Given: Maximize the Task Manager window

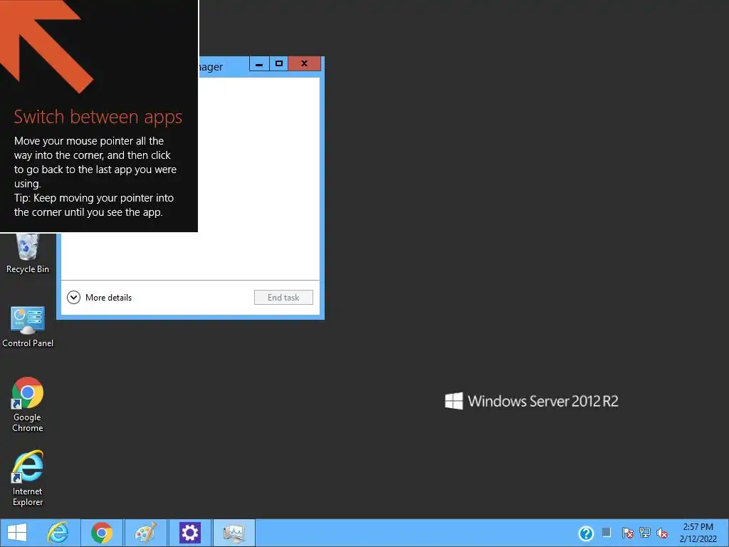Looking at the screenshot, I should [x=279, y=63].
